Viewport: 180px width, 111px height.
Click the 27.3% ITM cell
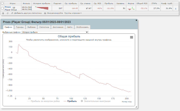[154, 8]
